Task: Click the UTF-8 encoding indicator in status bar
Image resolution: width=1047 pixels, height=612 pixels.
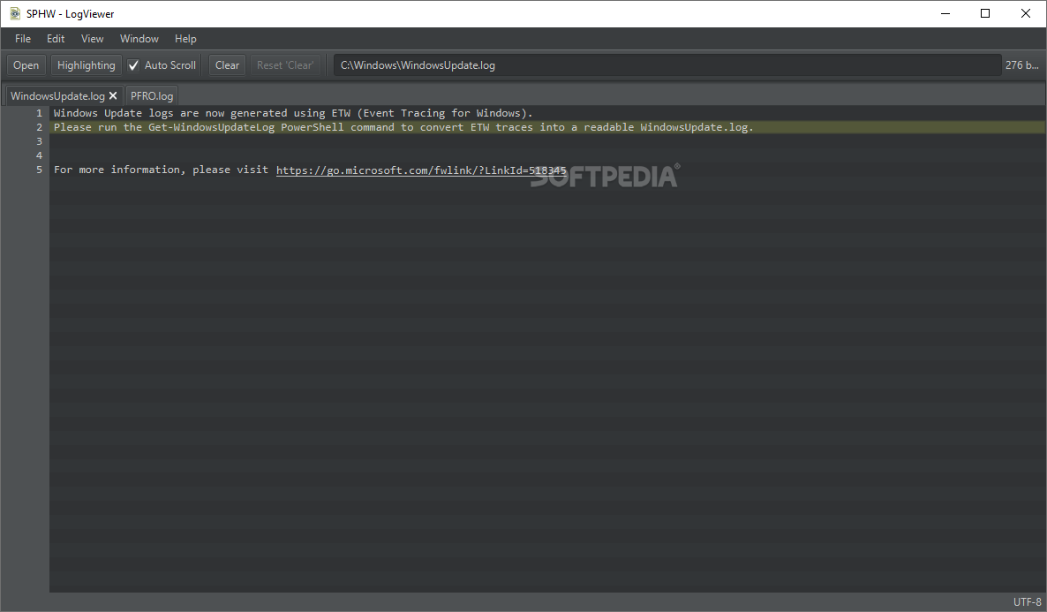Action: pyautogui.click(x=1027, y=602)
